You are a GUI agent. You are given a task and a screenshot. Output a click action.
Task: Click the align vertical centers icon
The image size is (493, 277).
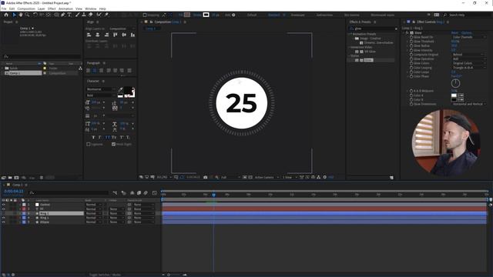tap(124, 35)
